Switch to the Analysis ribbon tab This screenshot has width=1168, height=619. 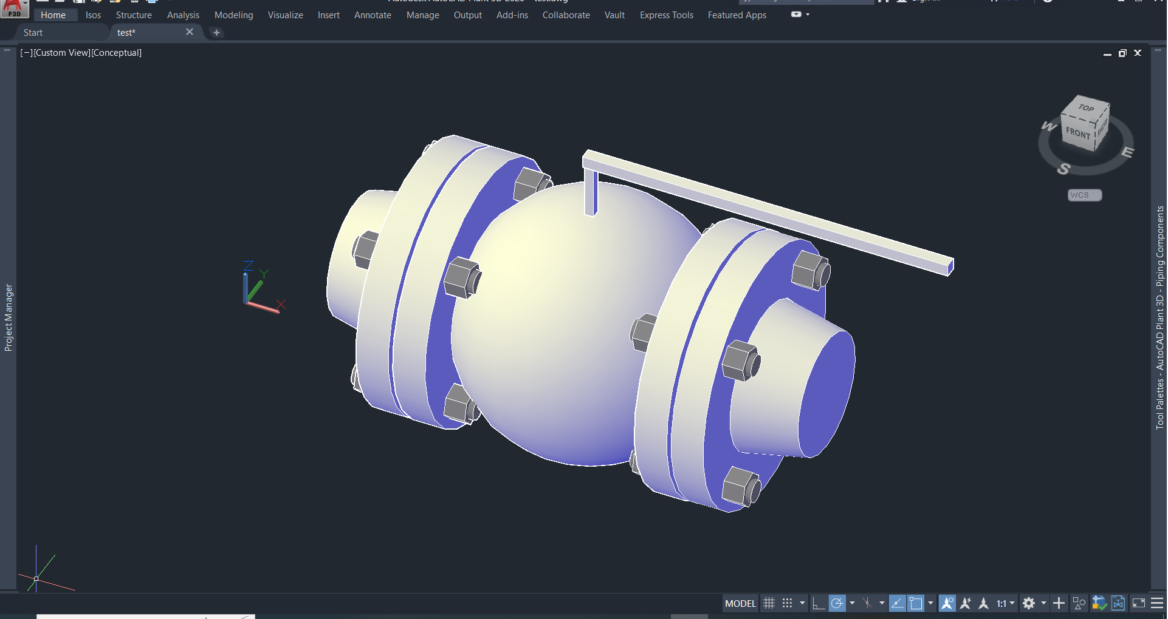pyautogui.click(x=183, y=15)
